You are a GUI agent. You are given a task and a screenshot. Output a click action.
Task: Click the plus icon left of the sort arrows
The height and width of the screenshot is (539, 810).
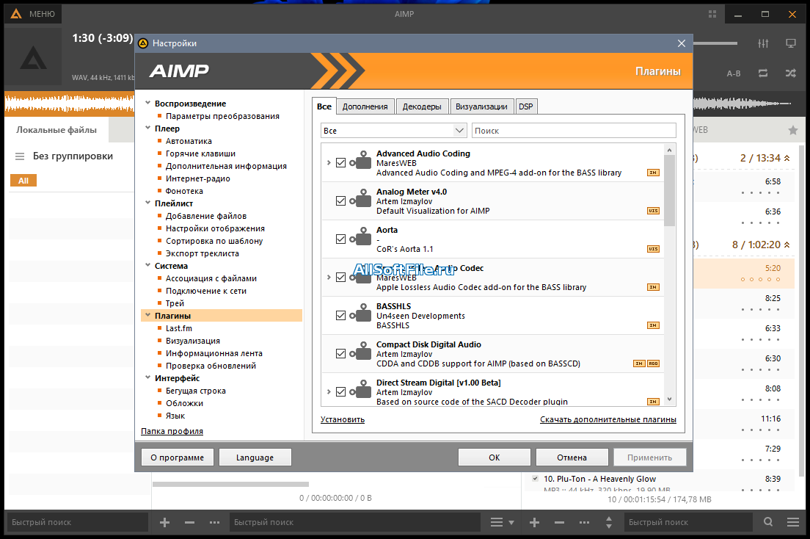tap(535, 522)
